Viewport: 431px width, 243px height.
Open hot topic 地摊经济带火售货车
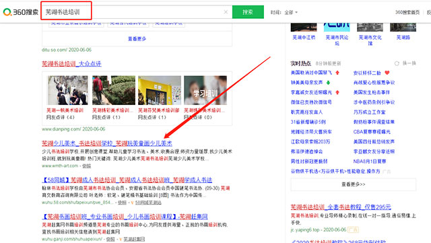[x=311, y=132]
